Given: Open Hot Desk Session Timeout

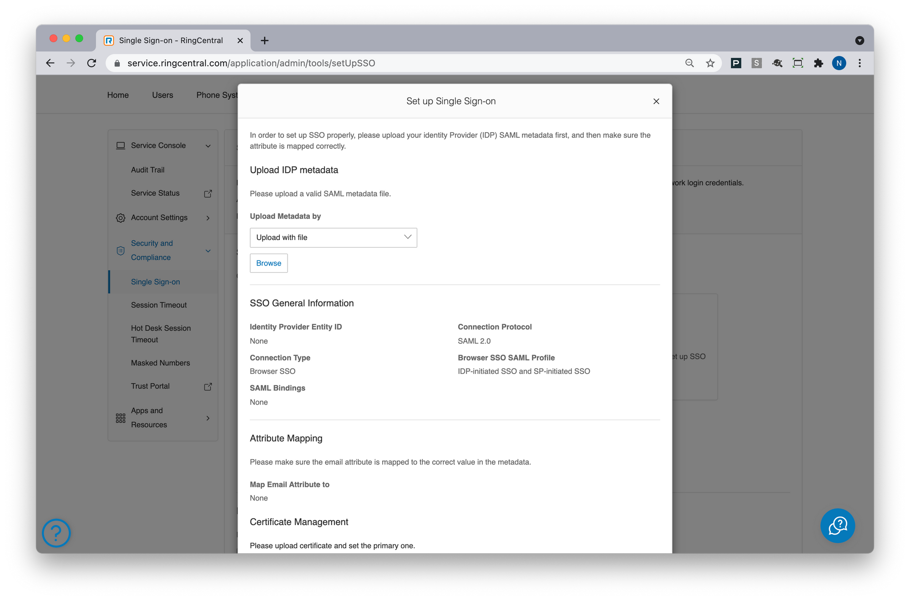Looking at the screenshot, I should pyautogui.click(x=161, y=334).
